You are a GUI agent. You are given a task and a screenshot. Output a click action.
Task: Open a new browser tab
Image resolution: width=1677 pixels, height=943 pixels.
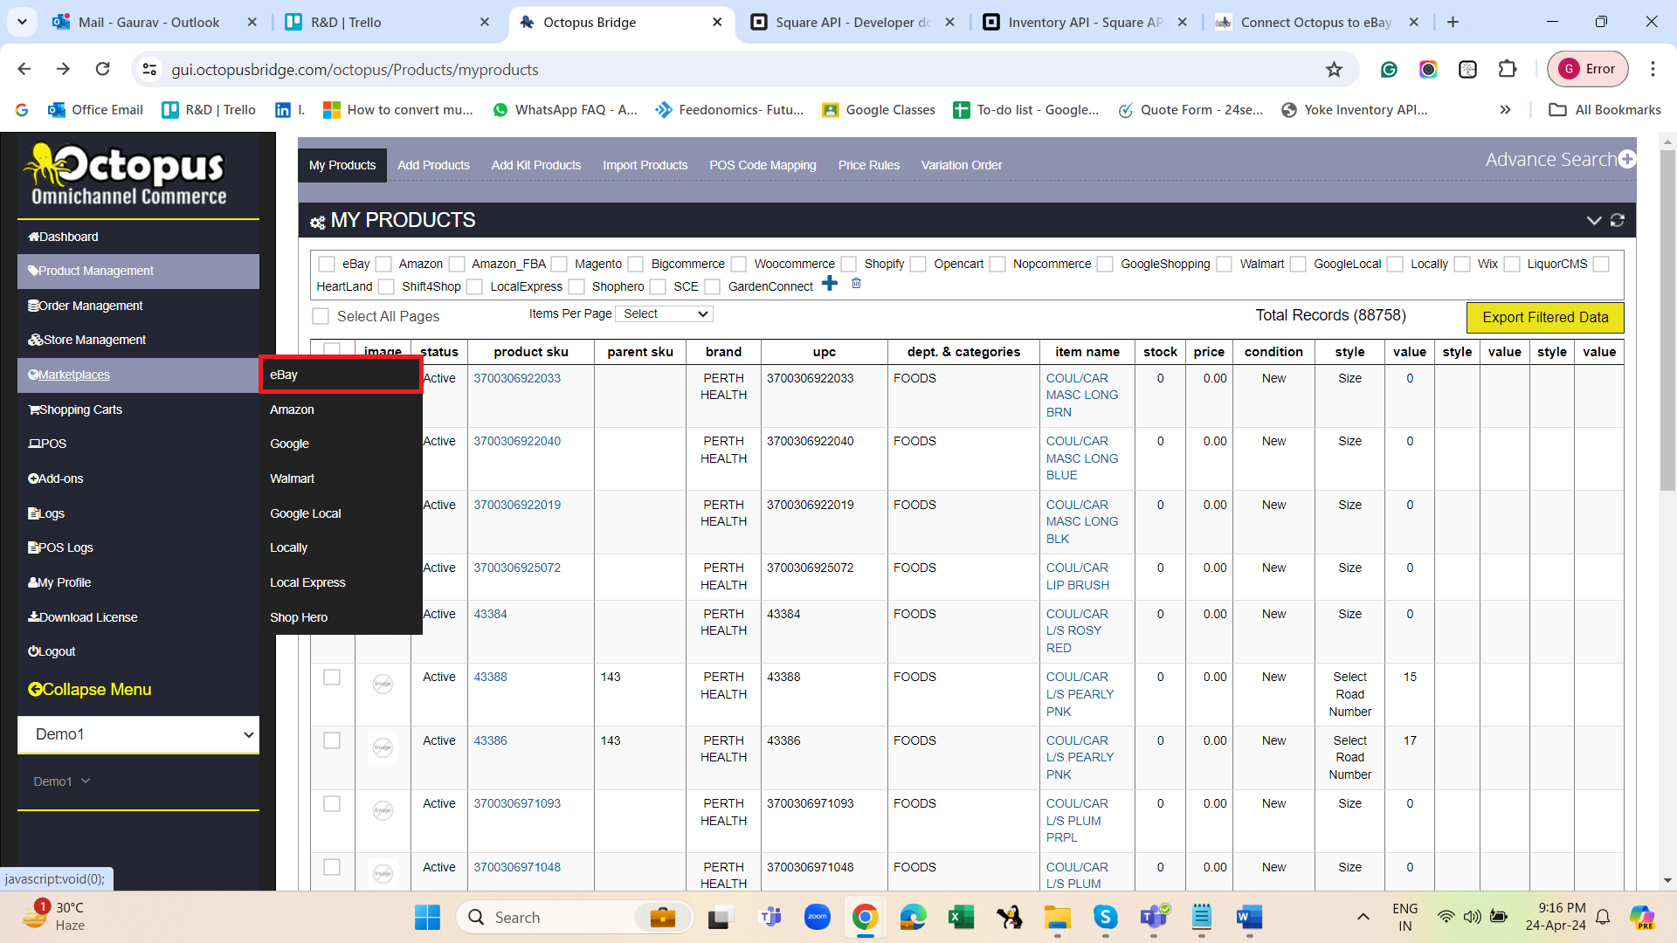[x=1453, y=22]
